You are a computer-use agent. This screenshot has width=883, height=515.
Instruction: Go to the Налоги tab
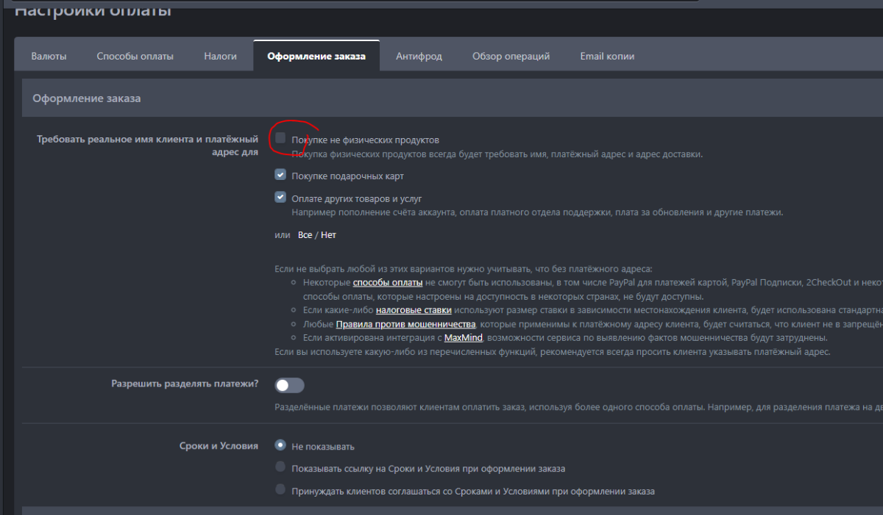[x=220, y=57]
